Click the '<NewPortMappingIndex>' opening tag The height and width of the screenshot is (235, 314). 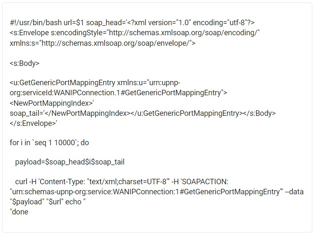tap(52, 103)
